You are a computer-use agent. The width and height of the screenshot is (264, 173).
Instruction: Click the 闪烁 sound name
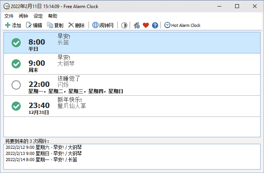[x=63, y=85]
